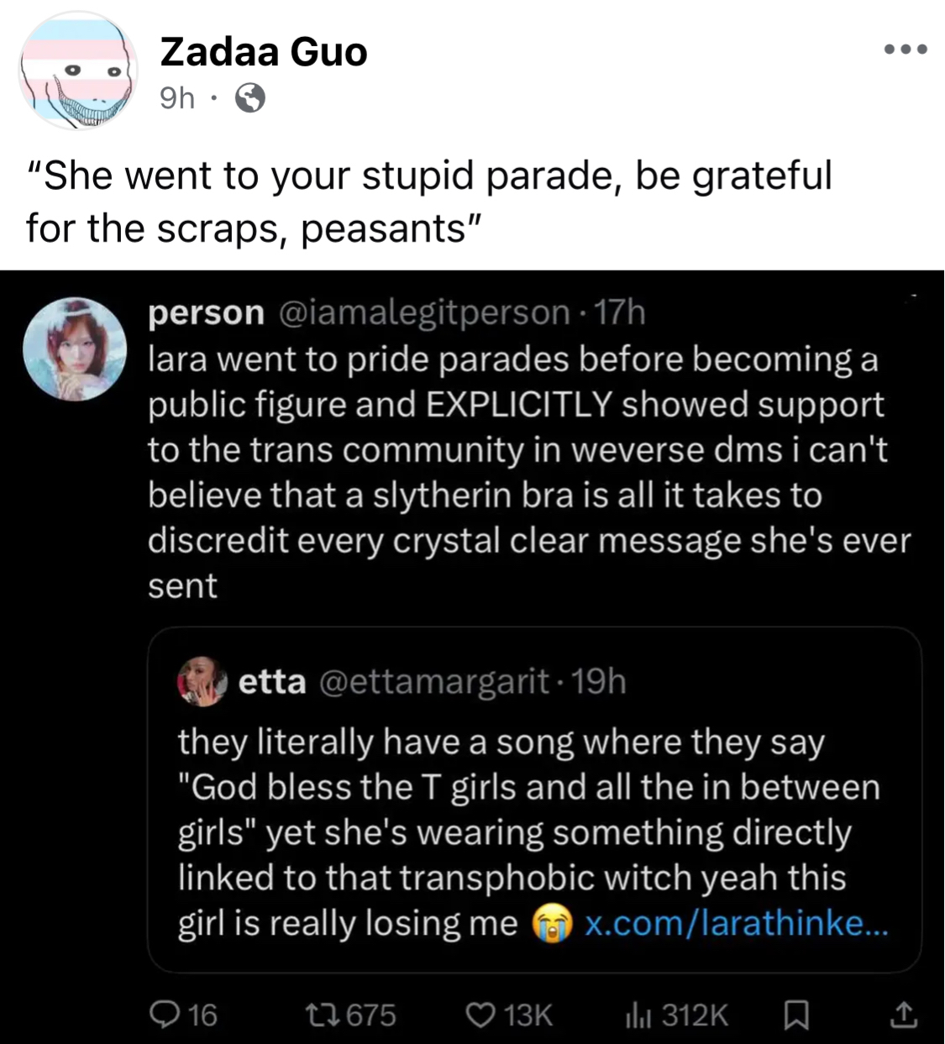Open Zadaa Guo's profile picture
Screen dimensions: 945x1044
(79, 71)
